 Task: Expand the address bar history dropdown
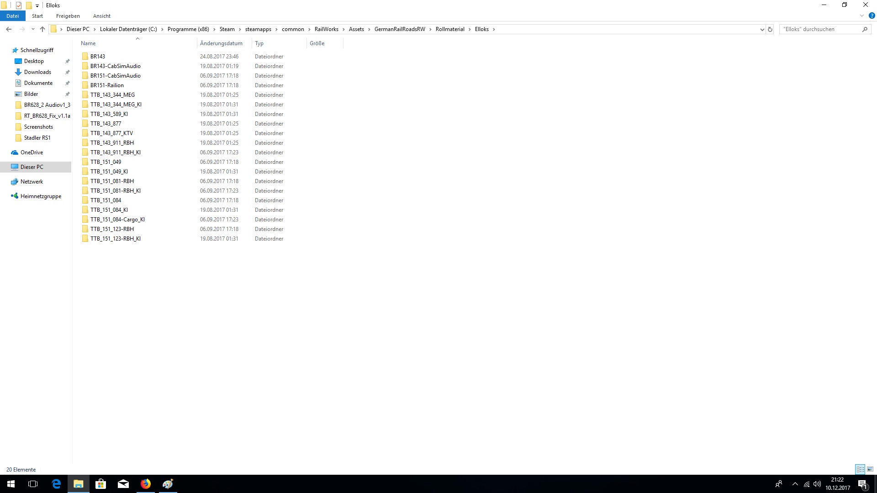761,29
